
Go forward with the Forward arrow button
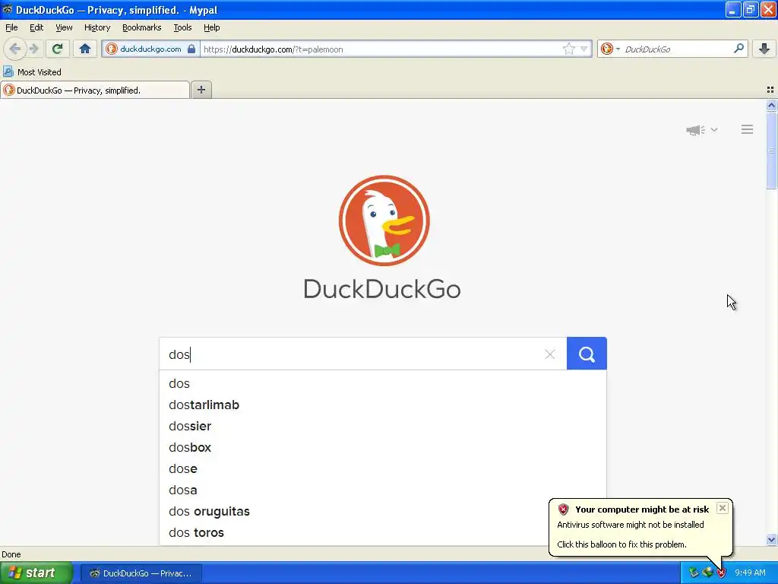[34, 49]
